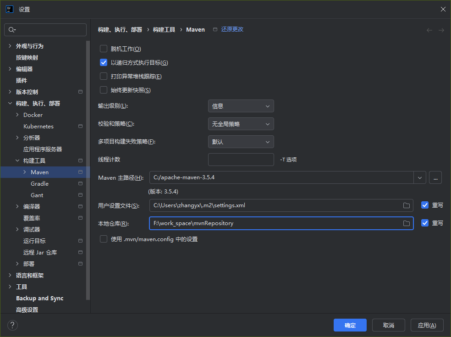The height and width of the screenshot is (337, 451).
Task: Enable the 脱机工作 checkbox
Action: (103, 49)
